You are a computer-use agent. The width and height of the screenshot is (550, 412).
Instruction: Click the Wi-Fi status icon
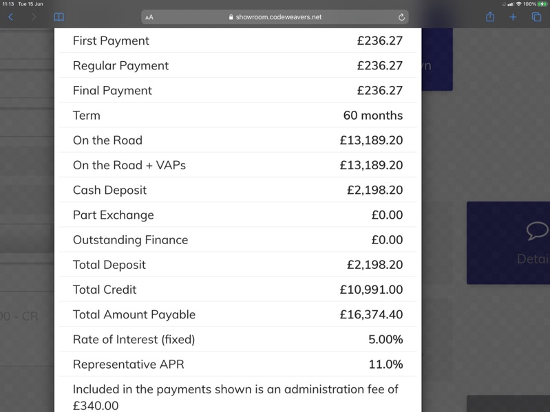(518, 4)
